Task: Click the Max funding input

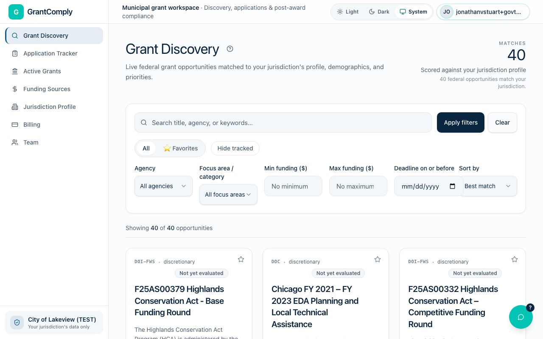Action: (358, 186)
